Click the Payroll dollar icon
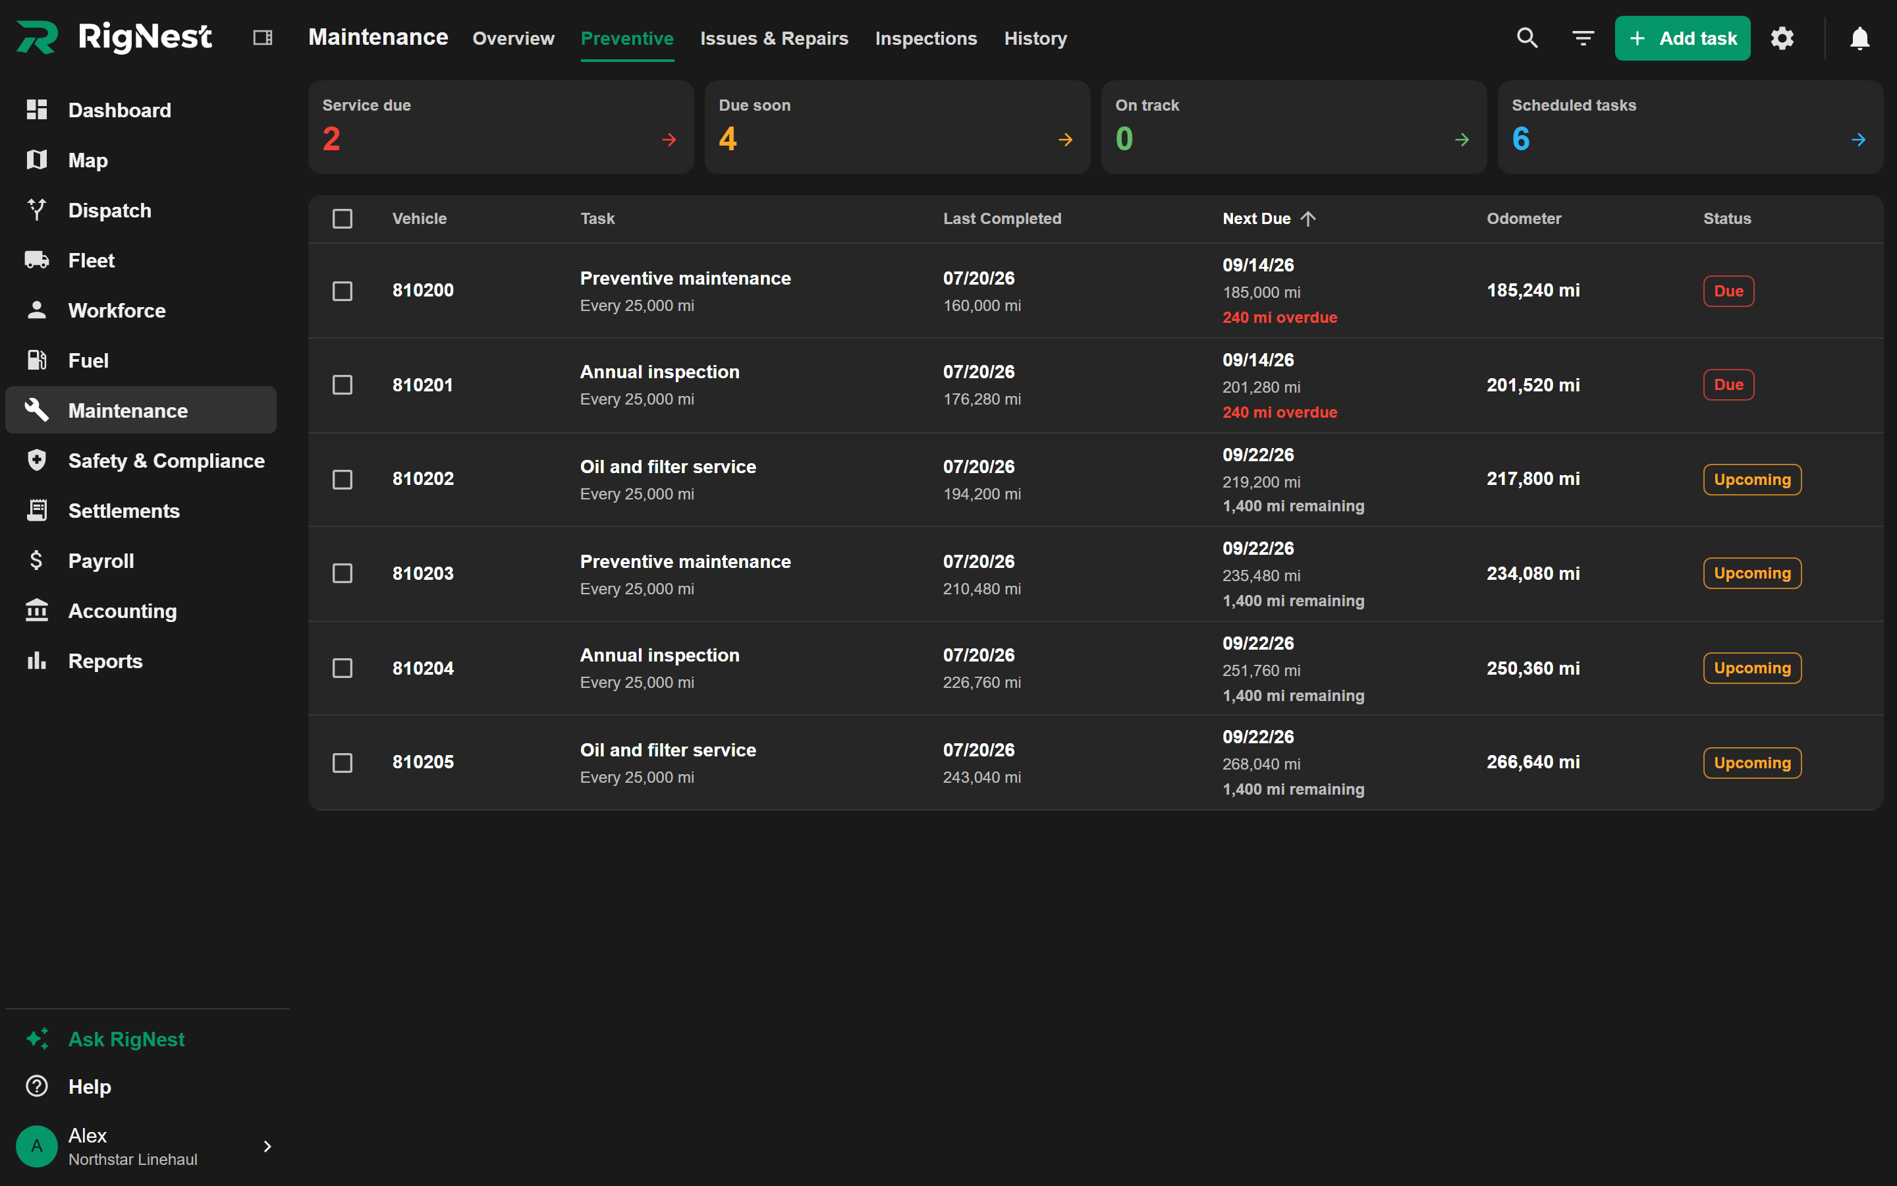The width and height of the screenshot is (1897, 1186). coord(37,560)
